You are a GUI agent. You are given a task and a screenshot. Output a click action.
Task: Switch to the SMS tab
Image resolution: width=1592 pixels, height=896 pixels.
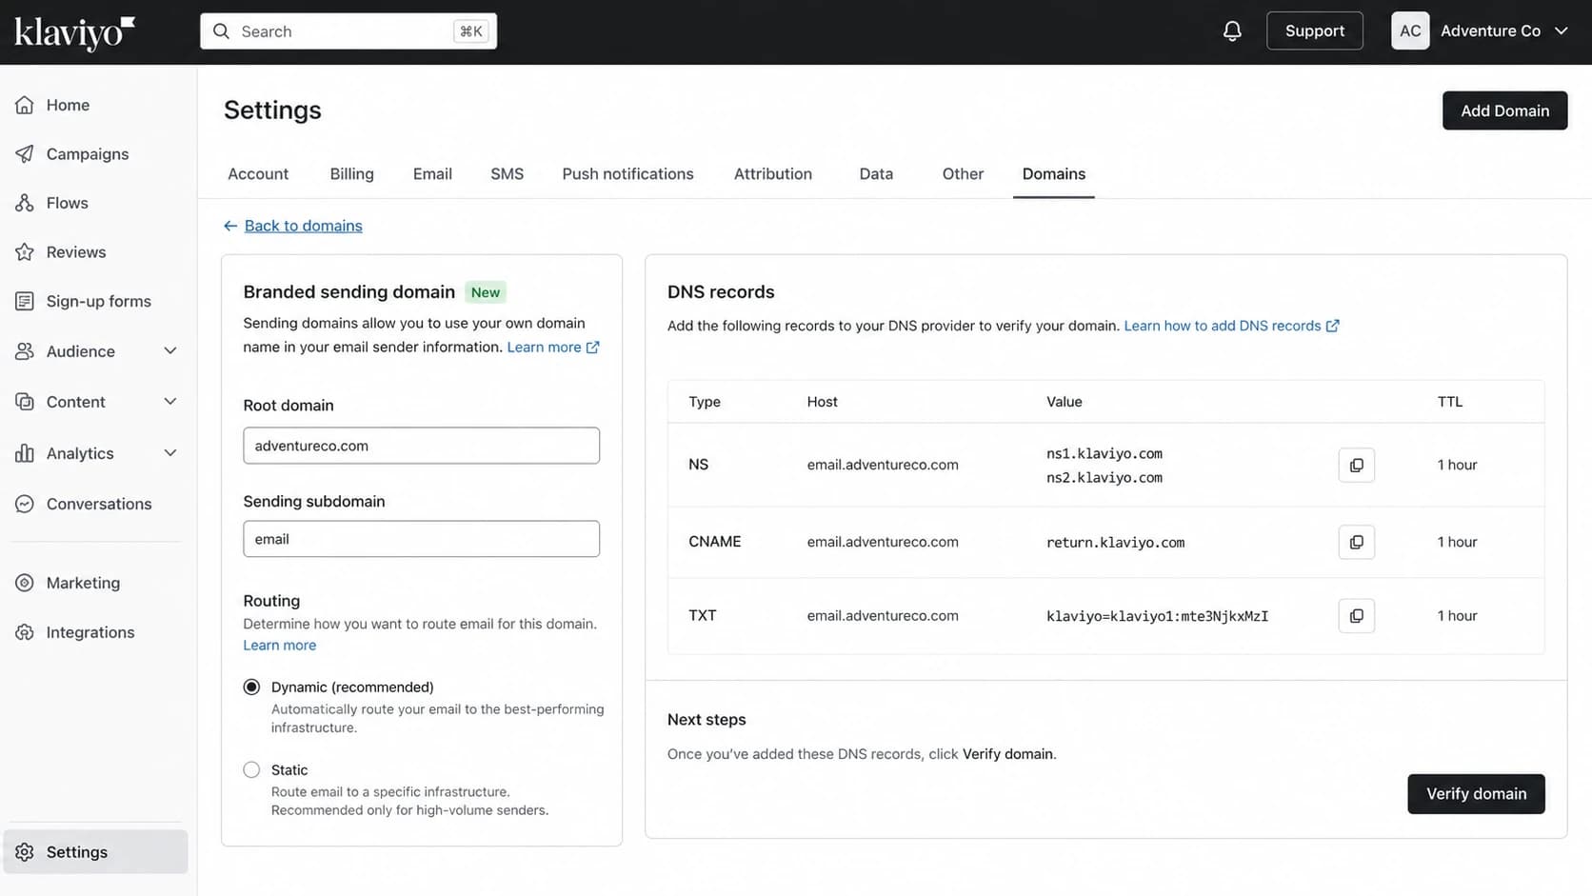click(507, 174)
